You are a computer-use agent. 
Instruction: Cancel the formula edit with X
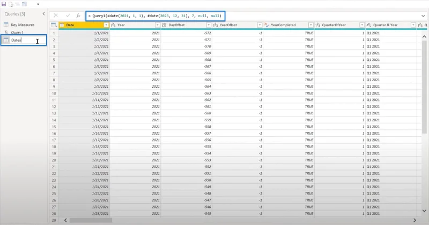(56, 15)
